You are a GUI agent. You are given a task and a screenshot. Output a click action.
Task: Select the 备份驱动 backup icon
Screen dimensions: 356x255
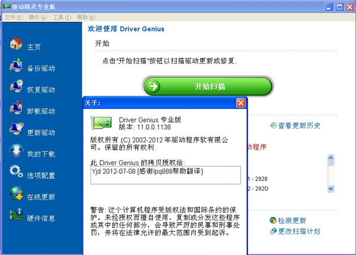tap(16, 65)
